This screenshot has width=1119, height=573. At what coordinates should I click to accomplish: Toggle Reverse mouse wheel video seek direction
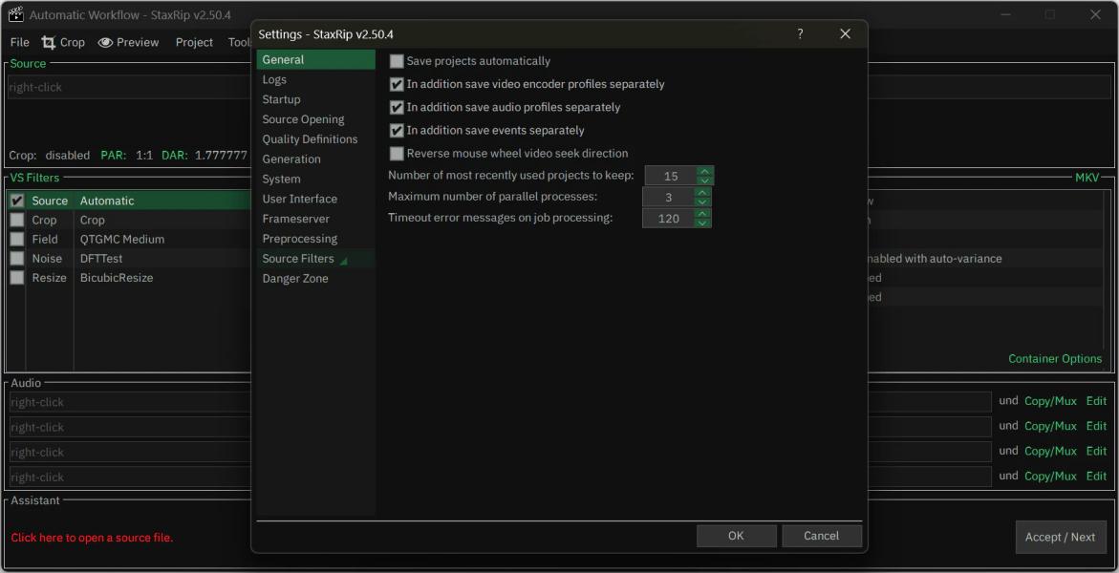click(x=397, y=154)
